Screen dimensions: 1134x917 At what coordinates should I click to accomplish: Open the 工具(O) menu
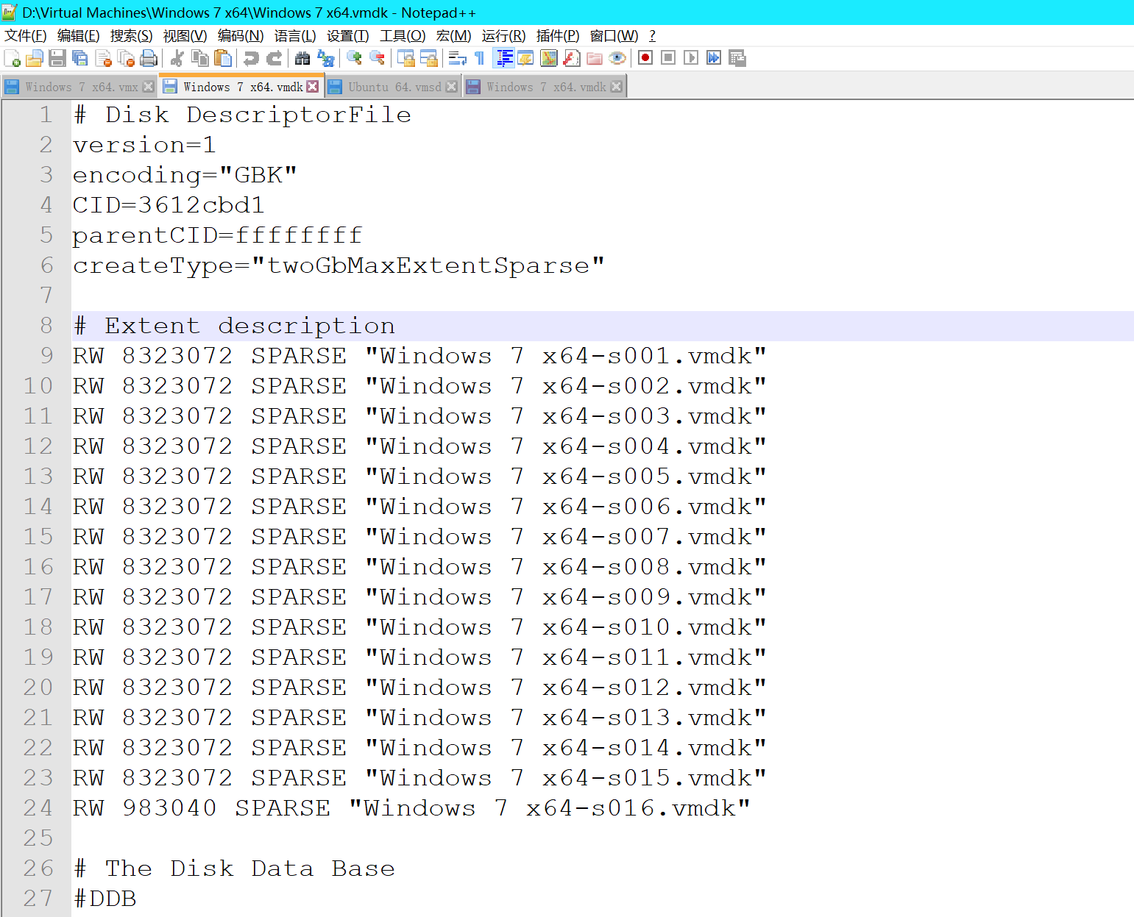pyautogui.click(x=403, y=36)
